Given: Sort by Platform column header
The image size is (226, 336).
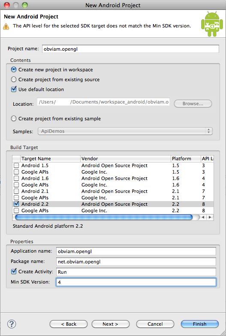Looking at the screenshot, I should (x=186, y=159).
